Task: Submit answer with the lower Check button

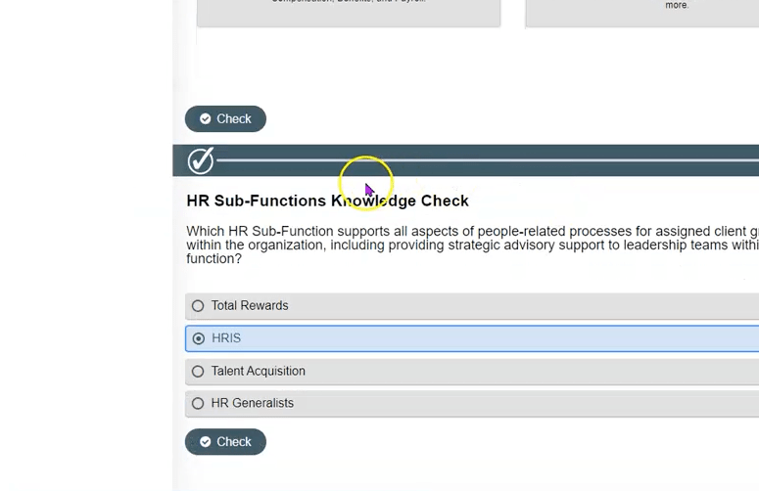Action: point(225,442)
